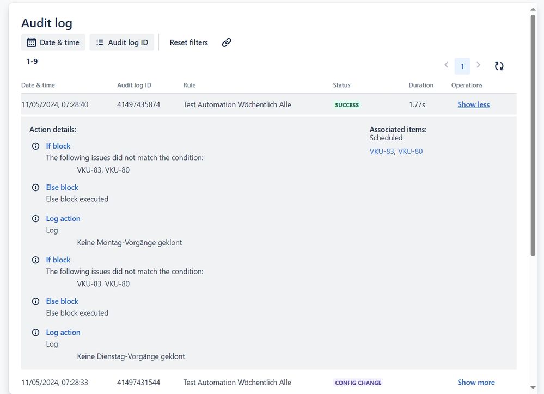Go to previous page arrow
Viewport: 544px width, 394px height.
[x=446, y=65]
